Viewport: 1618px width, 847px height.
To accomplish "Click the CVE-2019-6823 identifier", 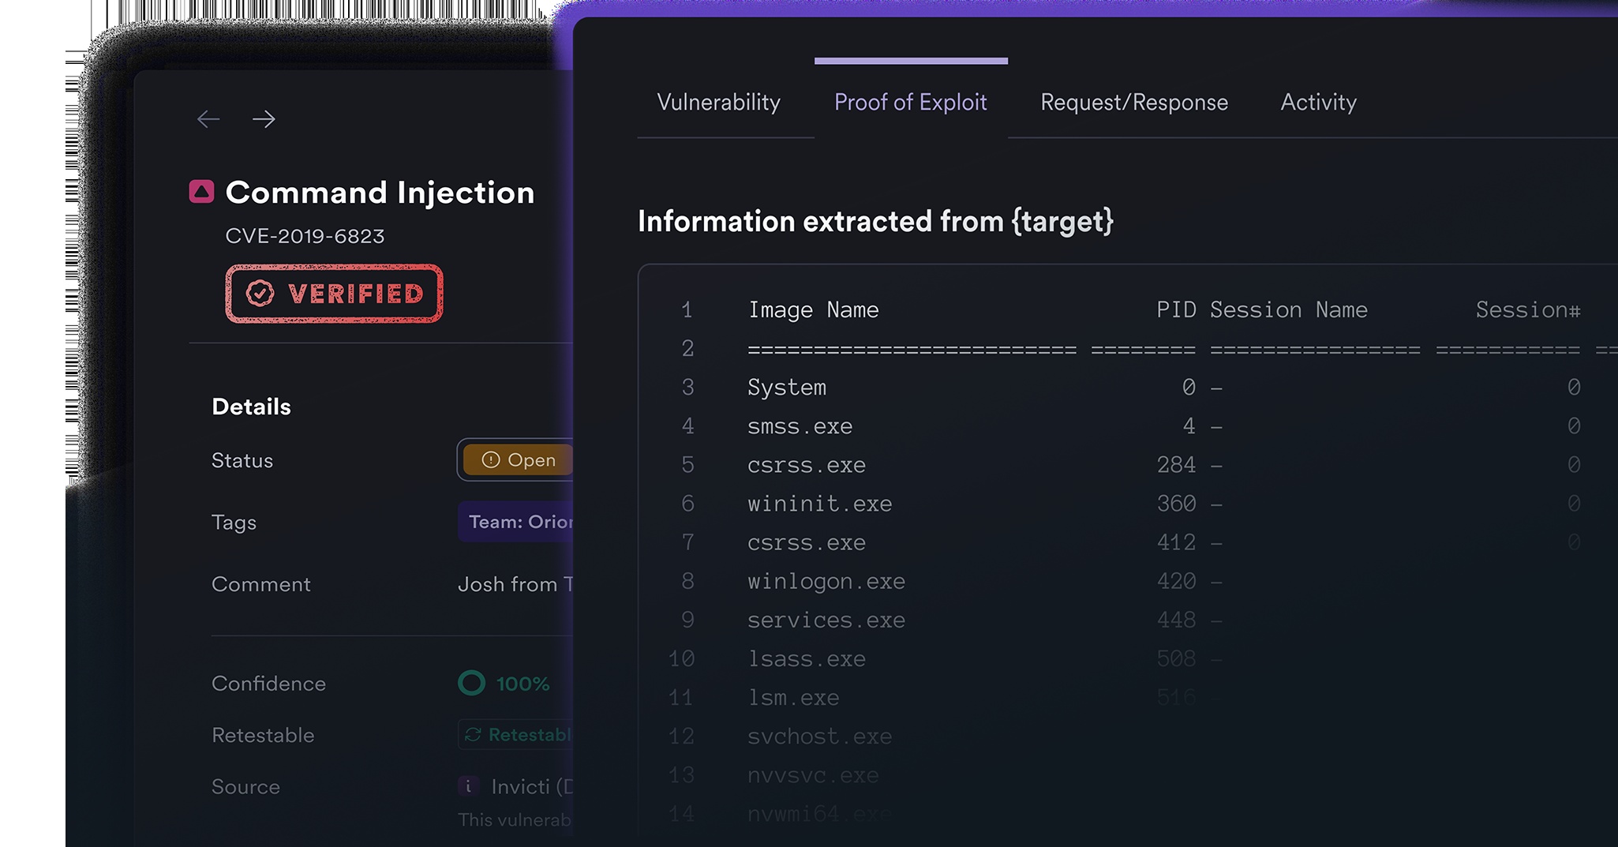I will tap(305, 236).
